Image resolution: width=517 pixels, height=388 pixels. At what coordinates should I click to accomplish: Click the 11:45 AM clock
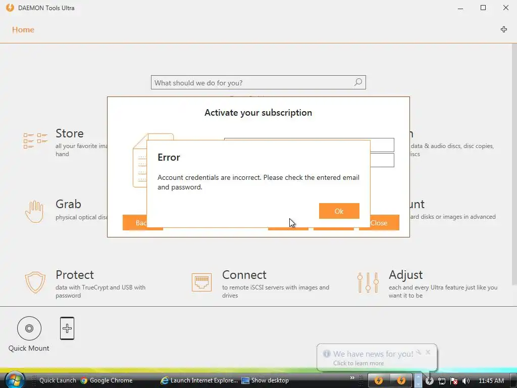pos(491,381)
